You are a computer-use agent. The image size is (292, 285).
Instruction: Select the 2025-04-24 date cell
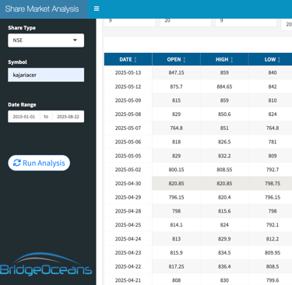coord(128,239)
